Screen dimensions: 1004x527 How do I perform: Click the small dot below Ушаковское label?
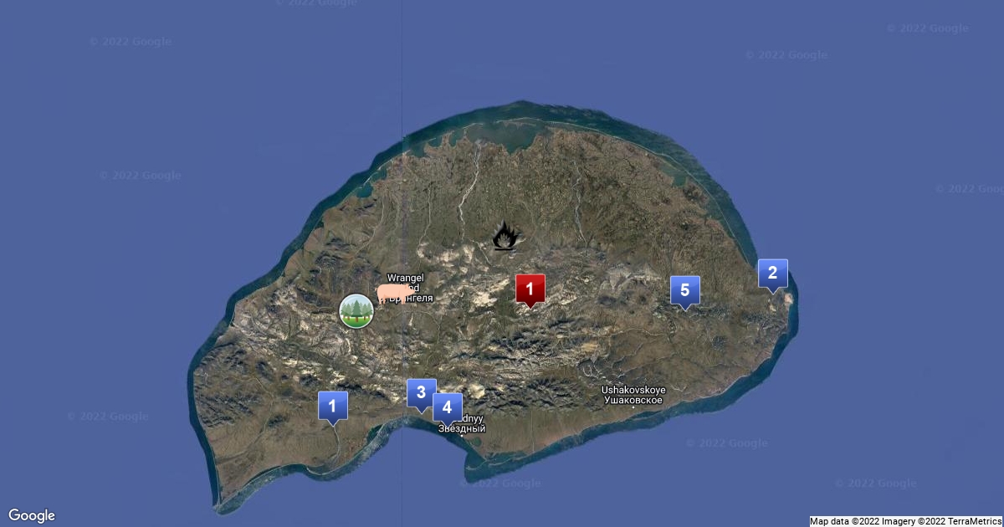(x=633, y=408)
